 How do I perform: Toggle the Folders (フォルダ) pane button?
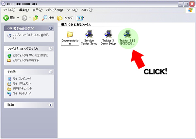[x=65, y=18]
